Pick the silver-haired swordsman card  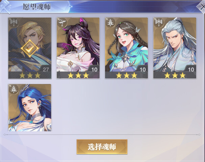pyautogui.click(x=175, y=48)
